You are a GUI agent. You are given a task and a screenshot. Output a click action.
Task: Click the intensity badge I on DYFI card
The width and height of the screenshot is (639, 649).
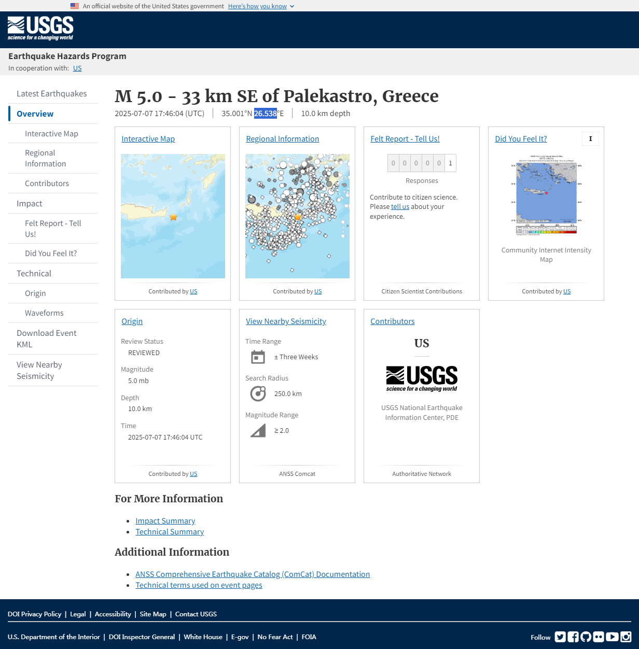coord(590,139)
